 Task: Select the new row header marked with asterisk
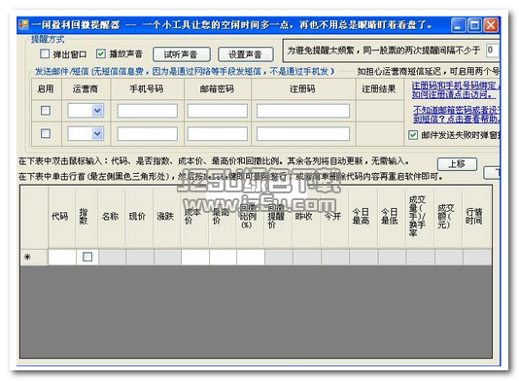34,257
